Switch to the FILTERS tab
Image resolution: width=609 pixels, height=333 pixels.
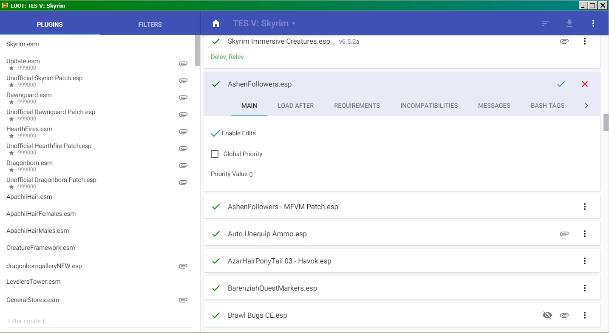[x=150, y=25]
